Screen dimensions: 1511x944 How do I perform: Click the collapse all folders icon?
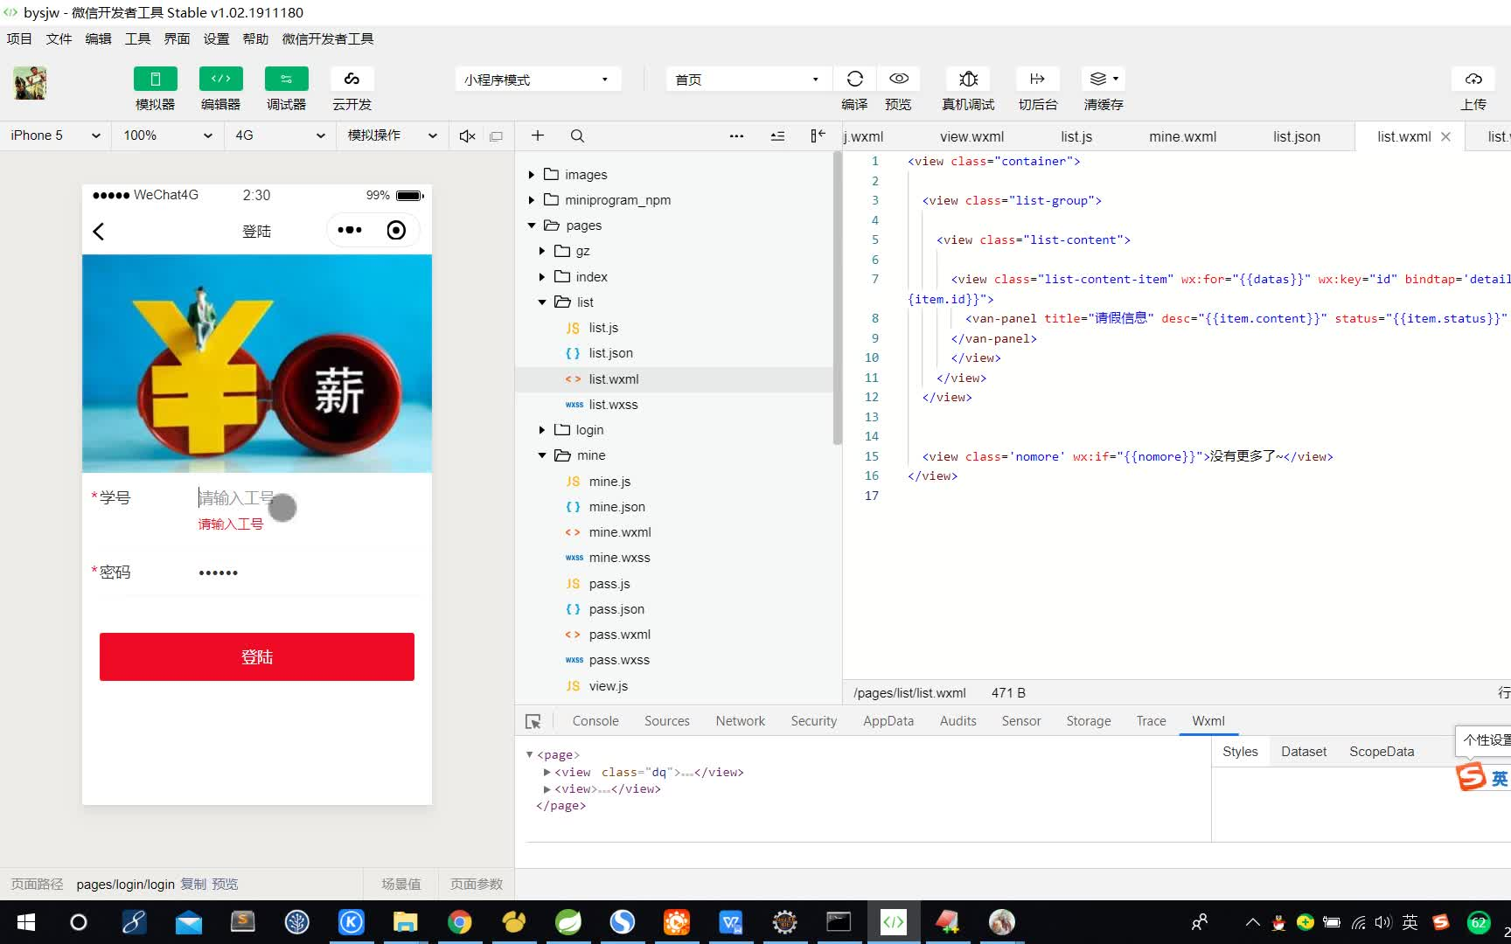pyautogui.click(x=777, y=135)
